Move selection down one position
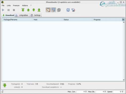Image resolution: width=126 pixels, height=94 pixels. click(x=34, y=10)
